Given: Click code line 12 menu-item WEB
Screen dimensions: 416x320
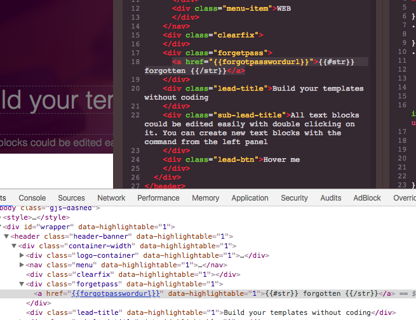Looking at the screenshot, I should click(x=231, y=8).
